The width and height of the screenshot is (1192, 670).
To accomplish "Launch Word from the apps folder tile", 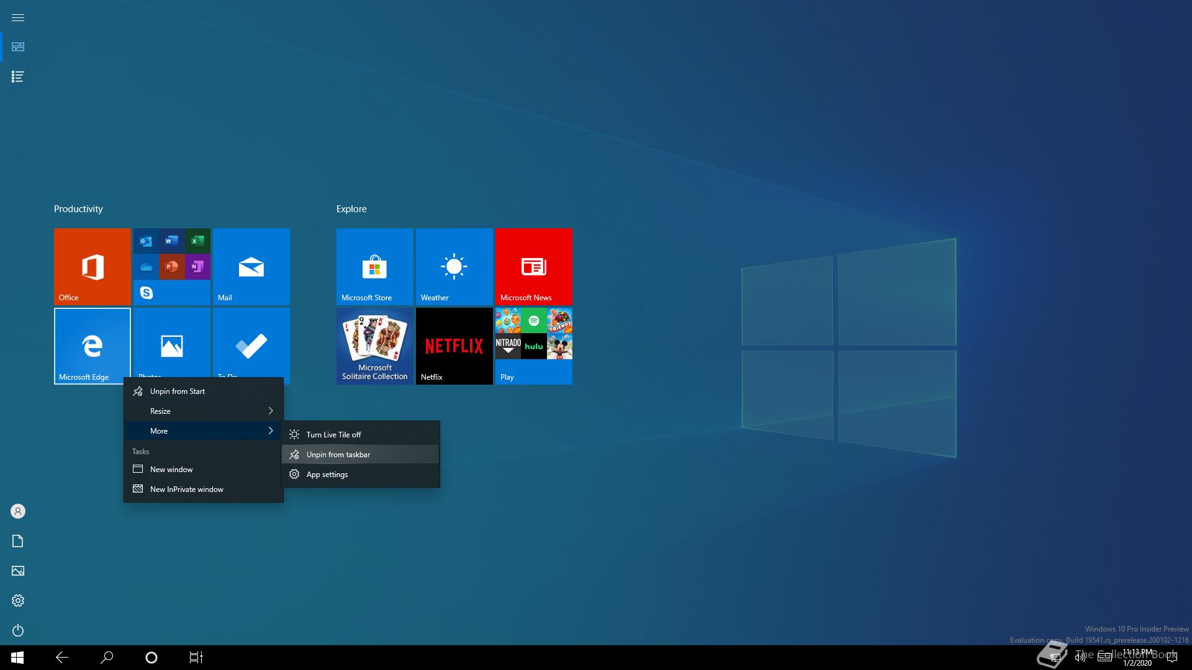I will coord(172,241).
